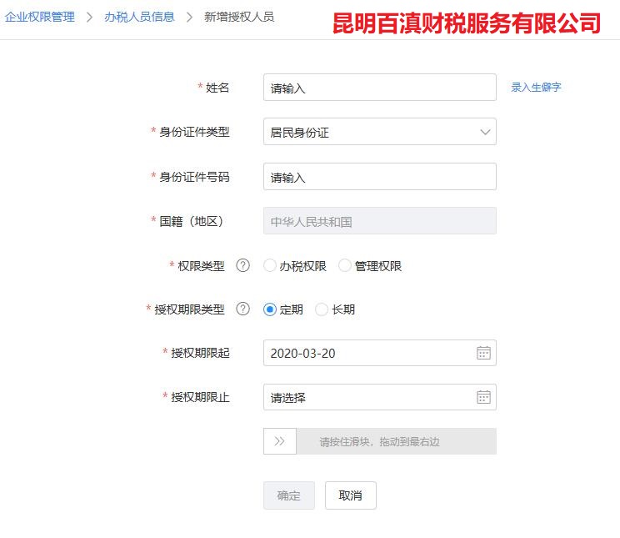Choose the 定期 authorization period option
The height and width of the screenshot is (538, 620).
270,309
